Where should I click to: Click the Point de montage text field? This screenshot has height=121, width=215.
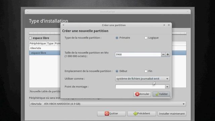pos(140,87)
